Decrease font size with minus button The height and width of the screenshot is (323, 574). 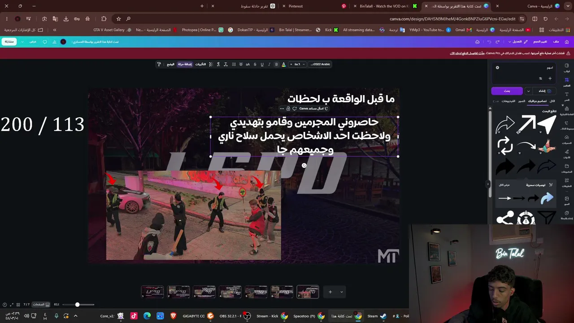click(x=304, y=64)
